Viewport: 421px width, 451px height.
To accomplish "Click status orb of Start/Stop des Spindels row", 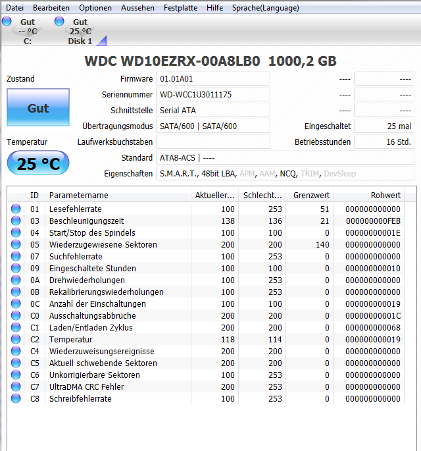I will point(16,232).
